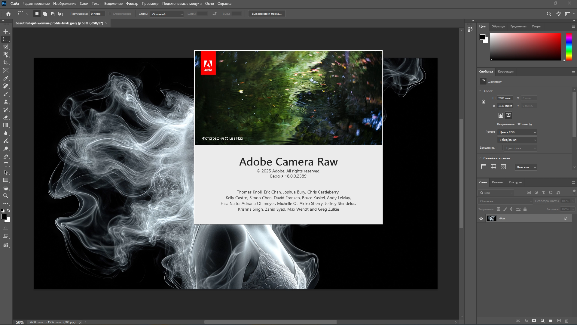Select the Zoom tool
Screen dimensions: 577x325
click(6, 196)
